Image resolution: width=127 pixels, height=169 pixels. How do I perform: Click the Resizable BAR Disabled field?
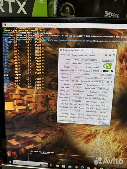(x=103, y=112)
